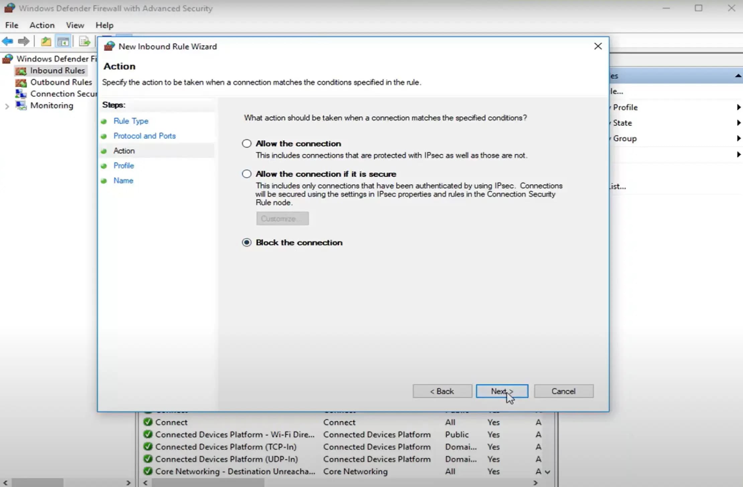Open the Action menu

[x=42, y=25]
